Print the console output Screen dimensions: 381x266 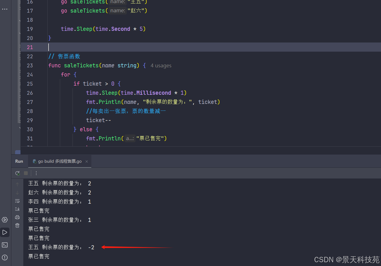click(17, 217)
